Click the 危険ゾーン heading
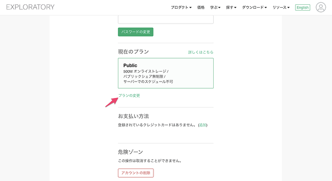The height and width of the screenshot is (181, 332). click(130, 152)
